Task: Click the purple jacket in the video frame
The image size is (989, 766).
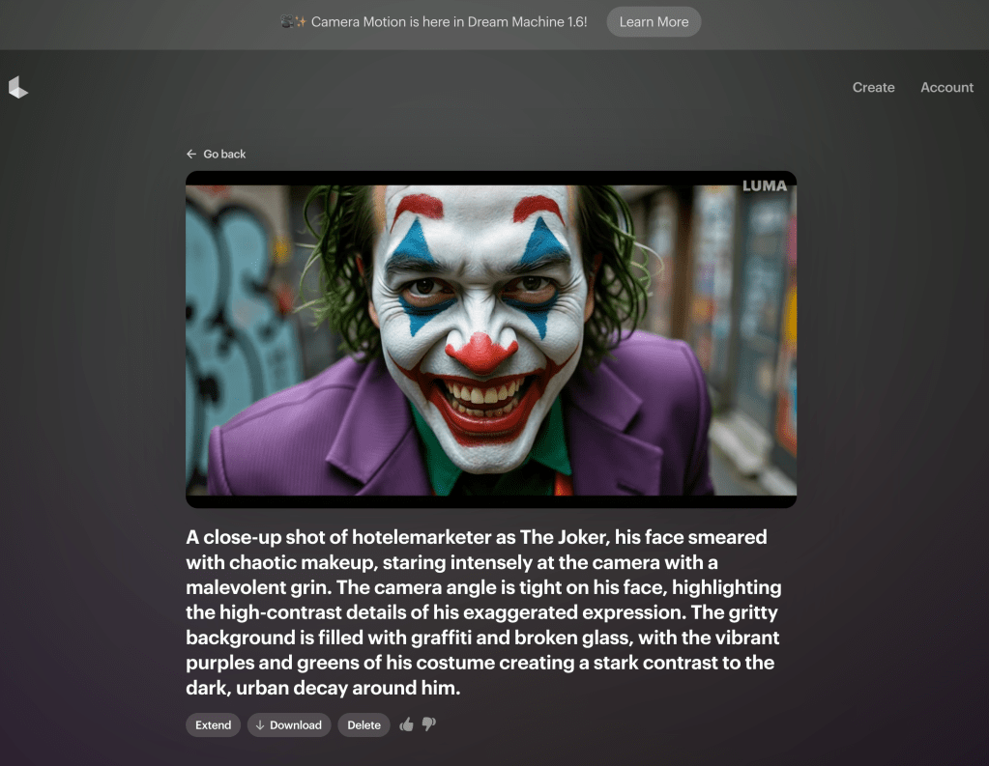Action: 290,435
